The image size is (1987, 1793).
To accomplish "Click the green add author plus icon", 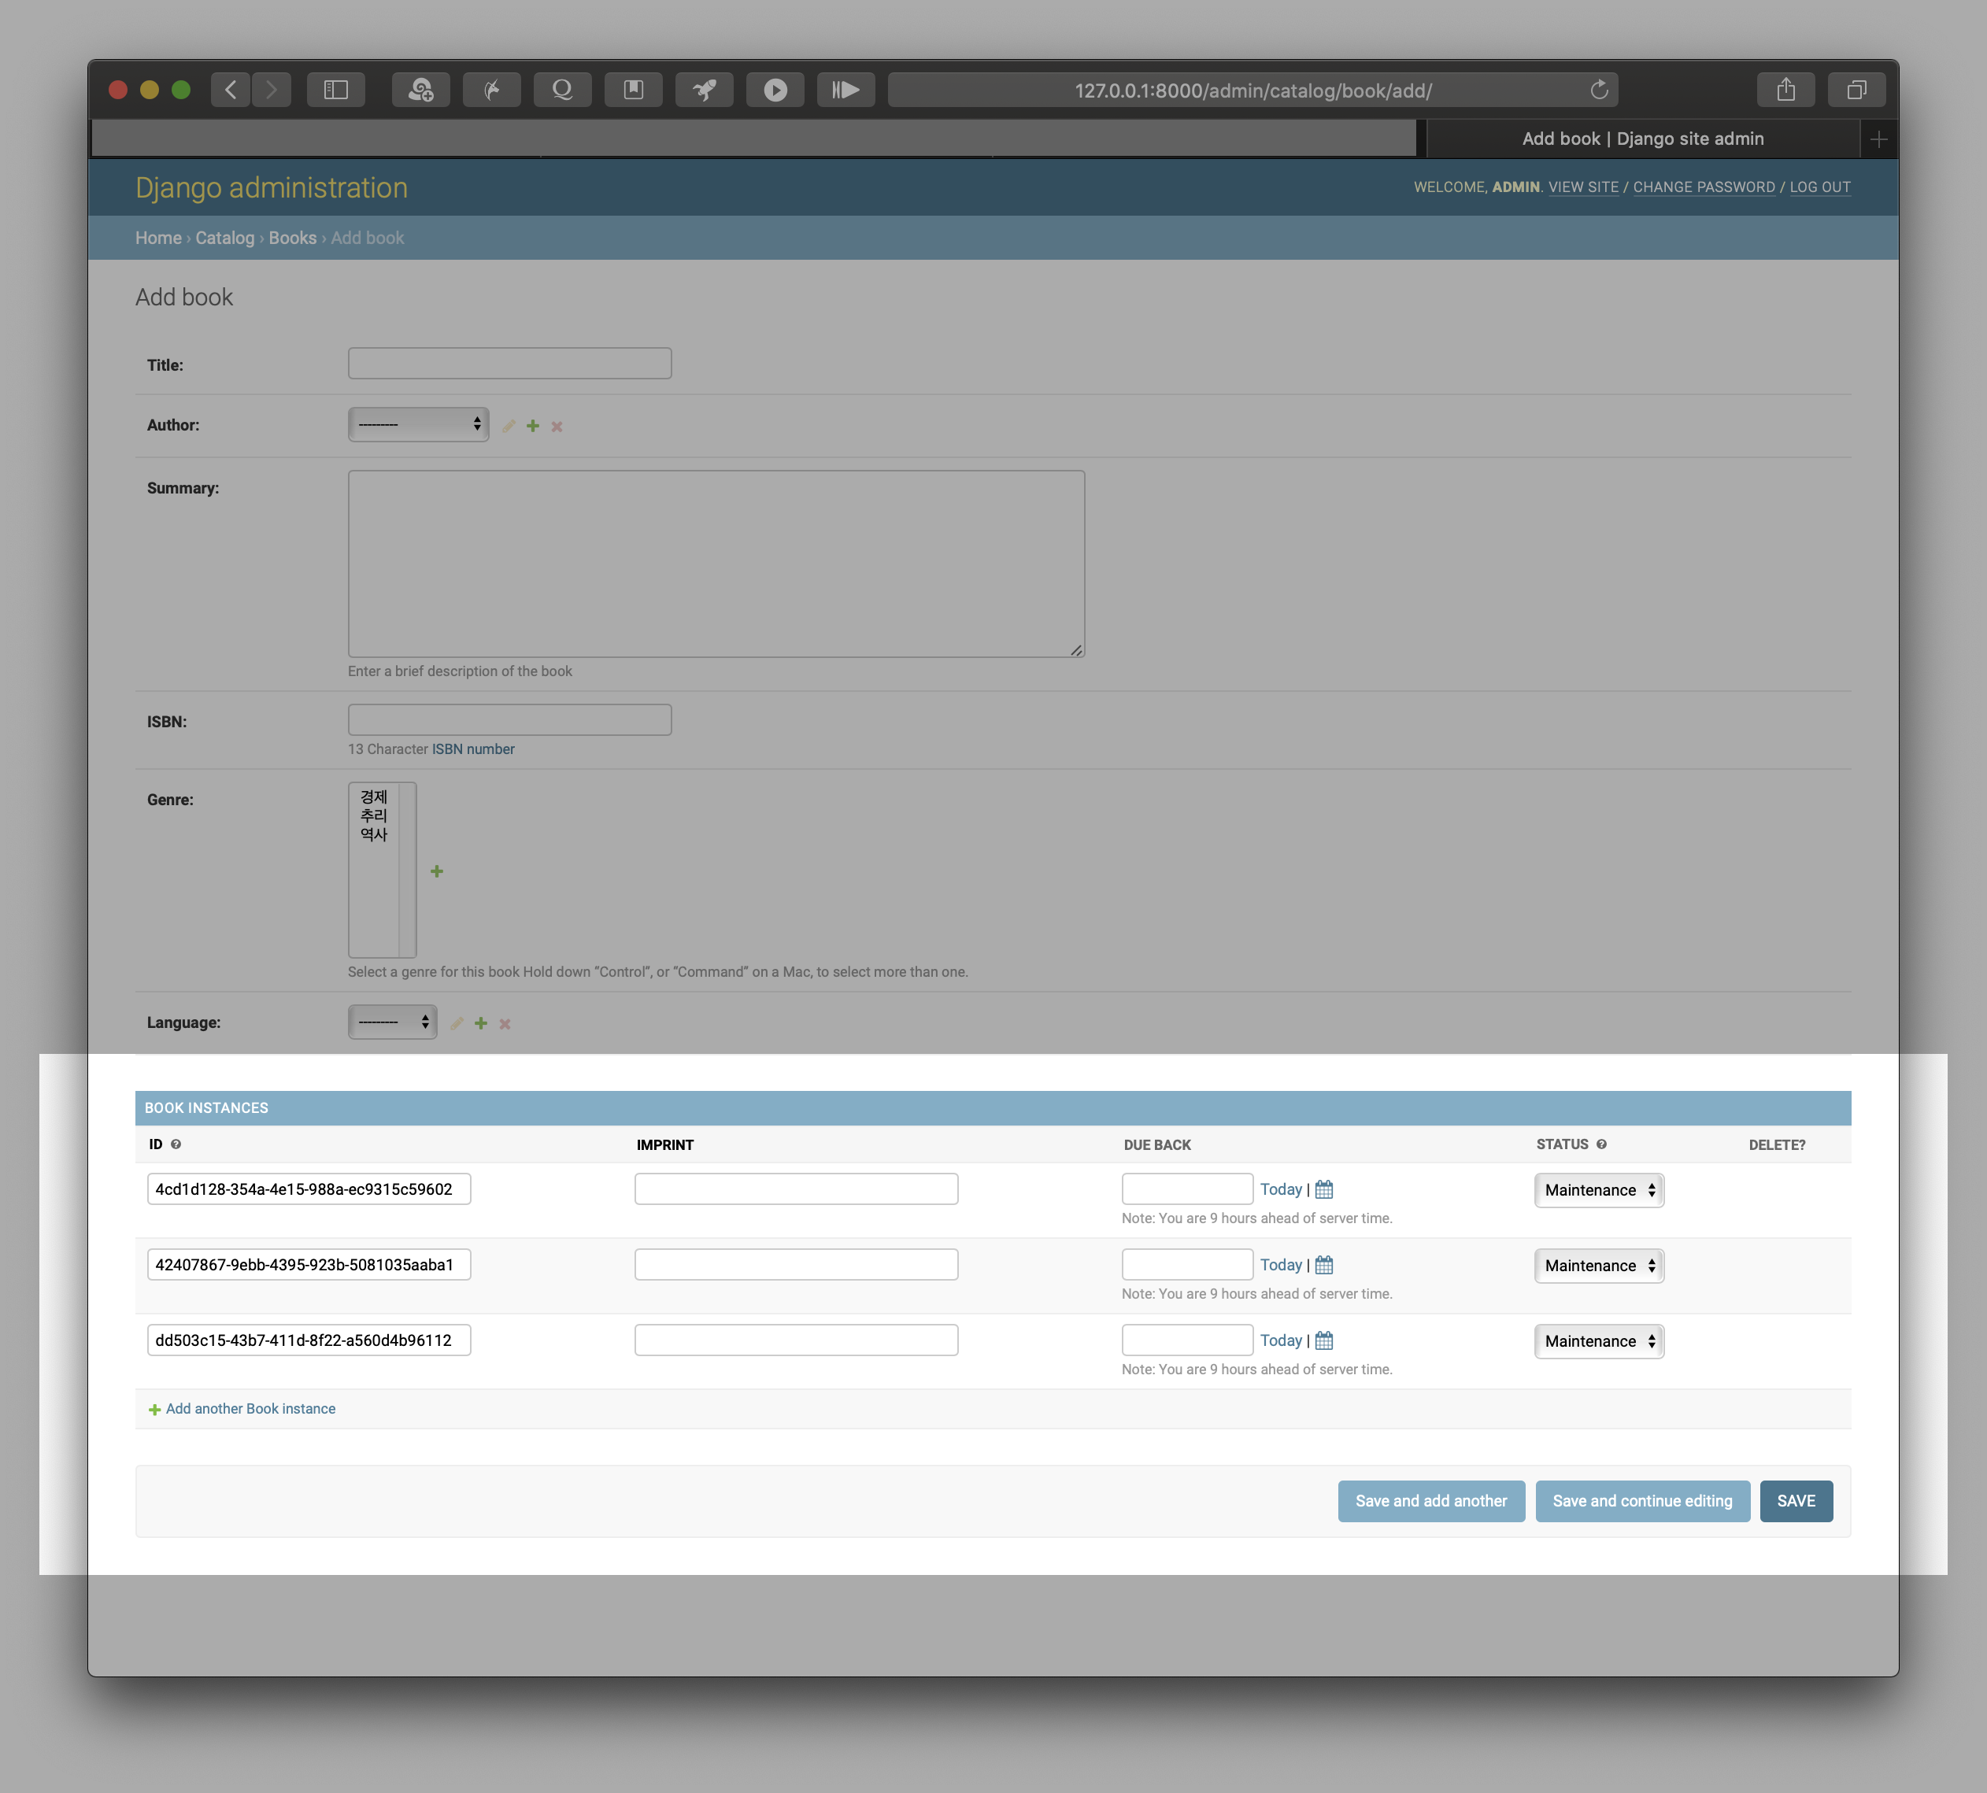I will pyautogui.click(x=533, y=426).
